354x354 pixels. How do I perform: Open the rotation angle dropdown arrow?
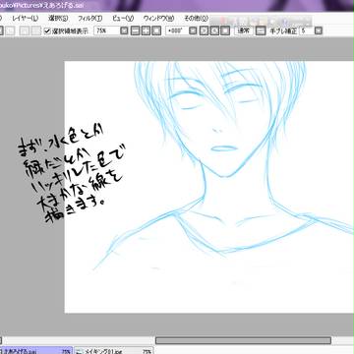tap(194, 30)
